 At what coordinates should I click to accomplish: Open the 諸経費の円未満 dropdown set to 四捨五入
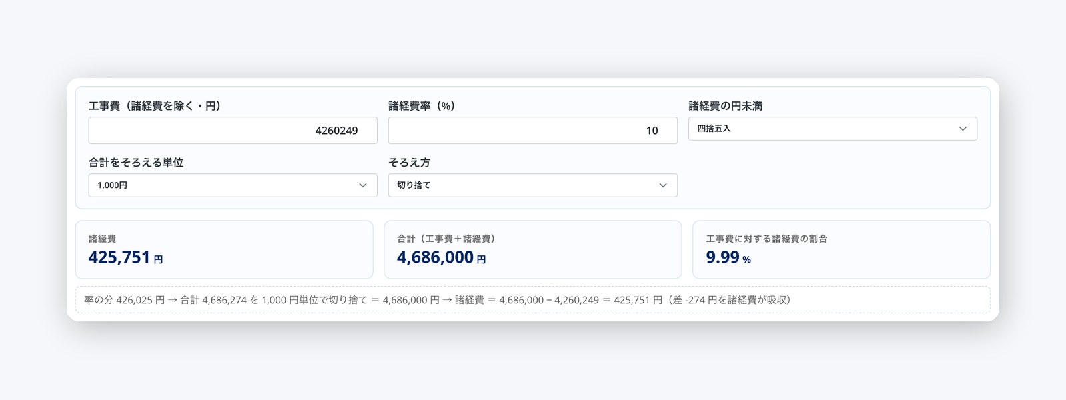[832, 129]
